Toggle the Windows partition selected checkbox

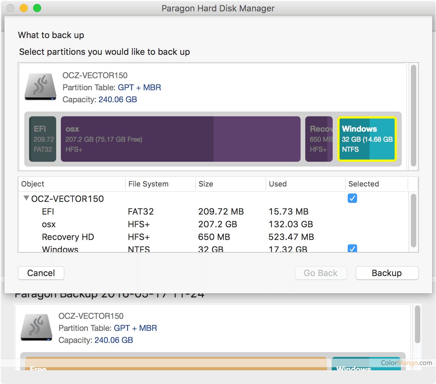(352, 248)
